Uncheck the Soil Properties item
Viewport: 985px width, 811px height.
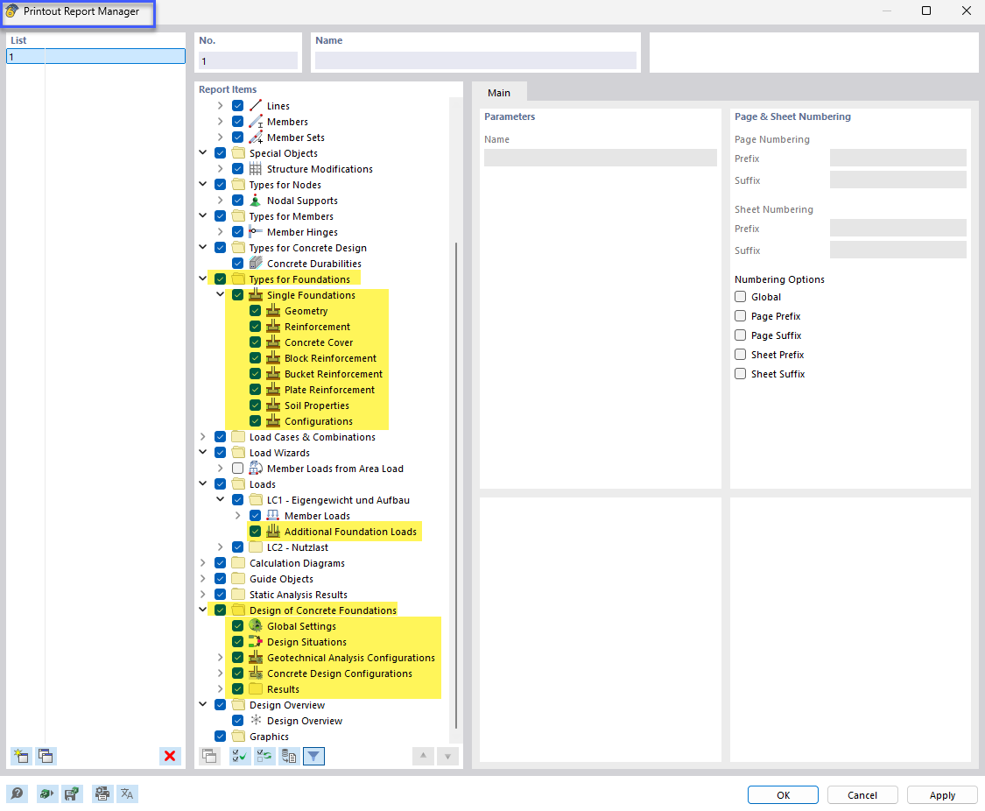pyautogui.click(x=255, y=405)
